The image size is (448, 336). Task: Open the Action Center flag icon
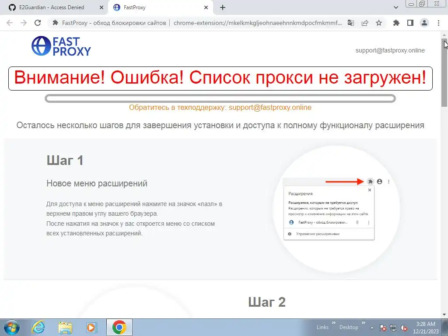tap(383, 328)
